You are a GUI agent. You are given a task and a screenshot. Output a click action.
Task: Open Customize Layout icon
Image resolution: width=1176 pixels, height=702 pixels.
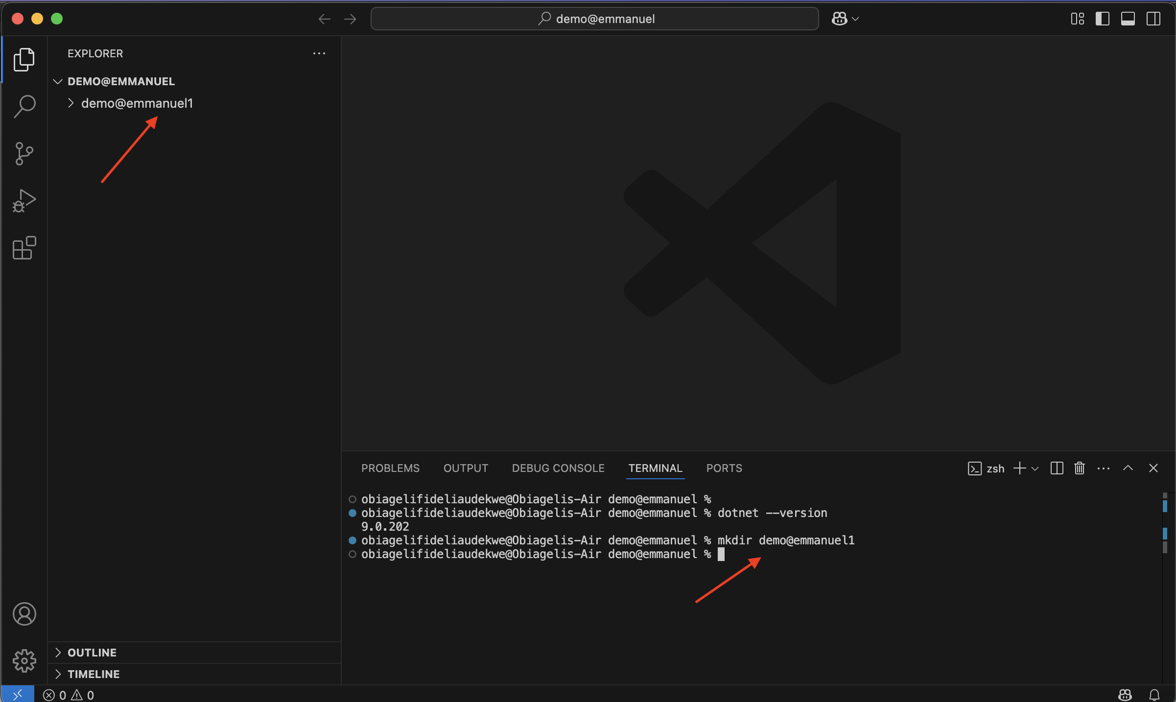tap(1077, 19)
